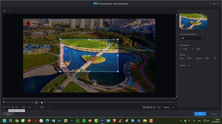Screen dimensions: 222x124
Task: Open Skype from the taskbar
Action: pos(133,121)
